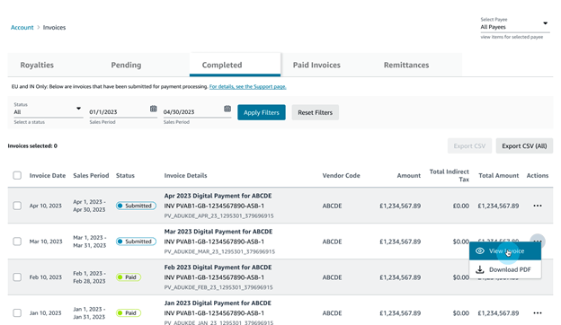This screenshot has height=325, width=561.
Task: Select the Completed tab
Action: tap(235, 65)
